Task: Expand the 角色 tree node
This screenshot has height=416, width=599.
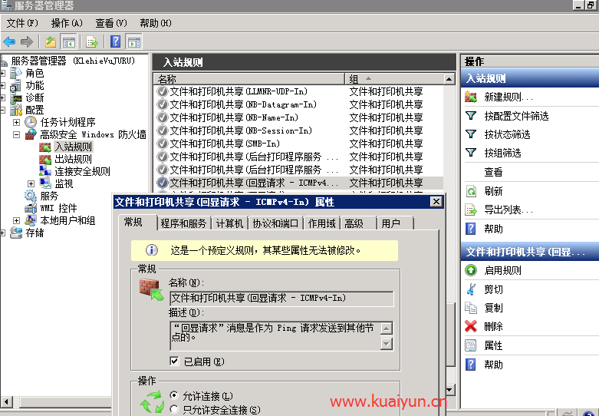Action: click(x=4, y=73)
